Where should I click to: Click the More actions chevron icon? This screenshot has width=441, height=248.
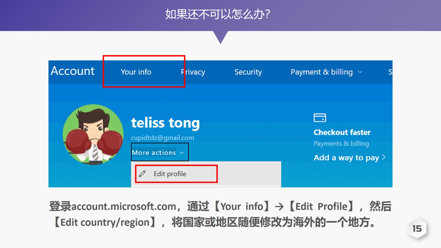pyautogui.click(x=182, y=153)
